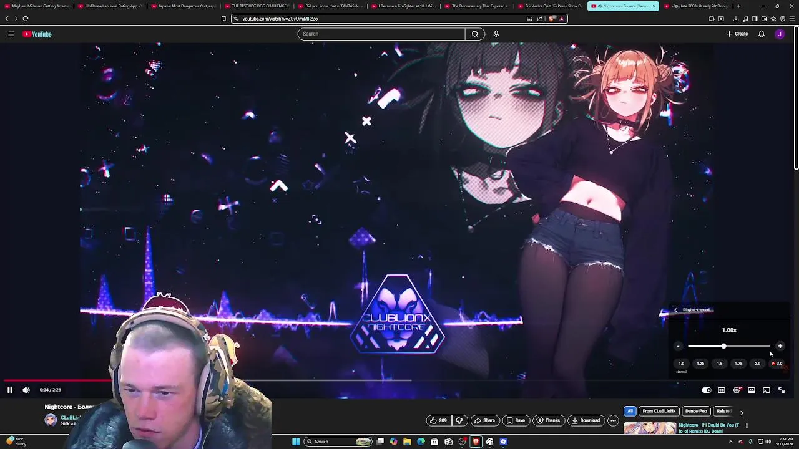Open the Create menu

[x=737, y=34]
